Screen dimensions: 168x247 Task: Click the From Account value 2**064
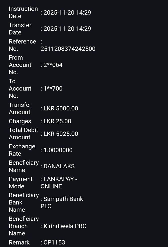click(x=53, y=65)
